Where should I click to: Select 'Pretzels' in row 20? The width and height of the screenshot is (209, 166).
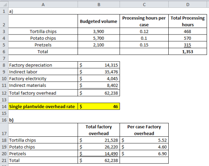tap(43, 153)
